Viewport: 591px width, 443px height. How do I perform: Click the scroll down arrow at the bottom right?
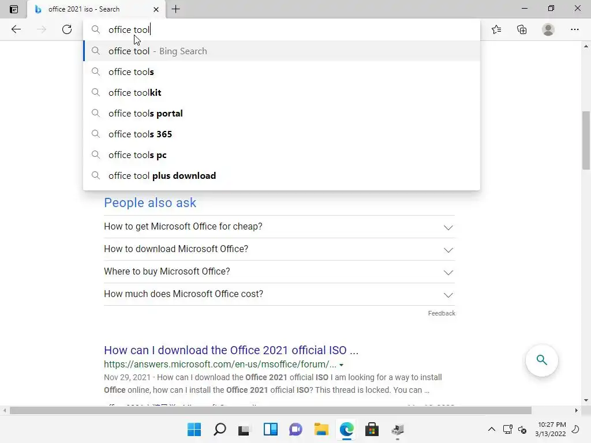point(586,400)
